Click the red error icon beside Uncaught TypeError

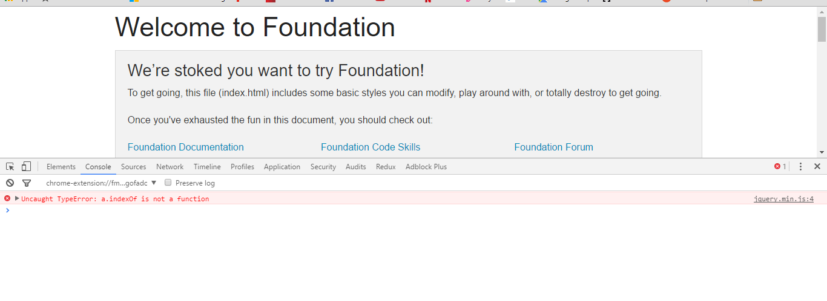(x=7, y=198)
